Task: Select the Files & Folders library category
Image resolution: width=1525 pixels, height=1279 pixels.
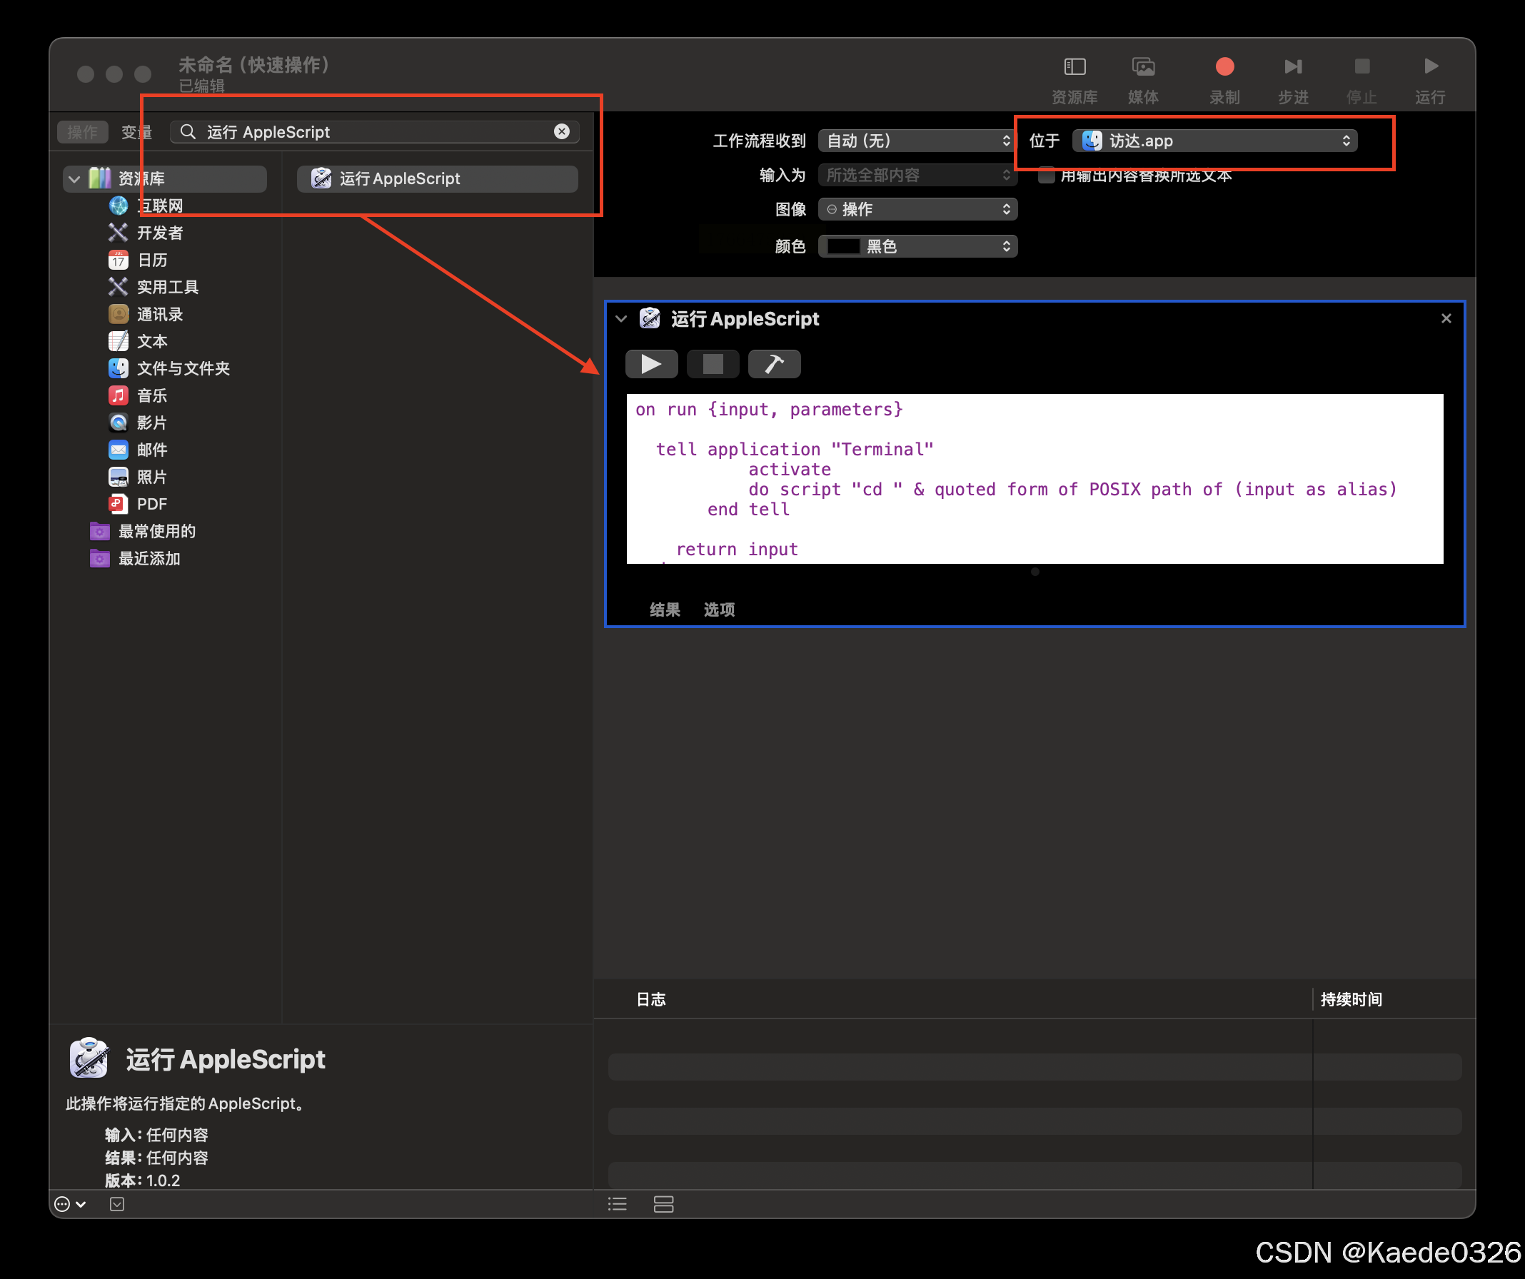Action: click(183, 369)
